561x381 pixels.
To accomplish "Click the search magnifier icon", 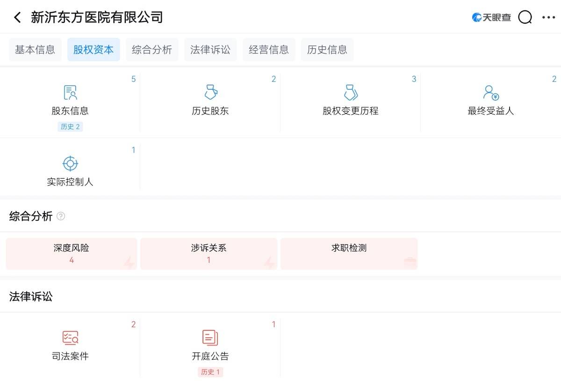I will 525,17.
